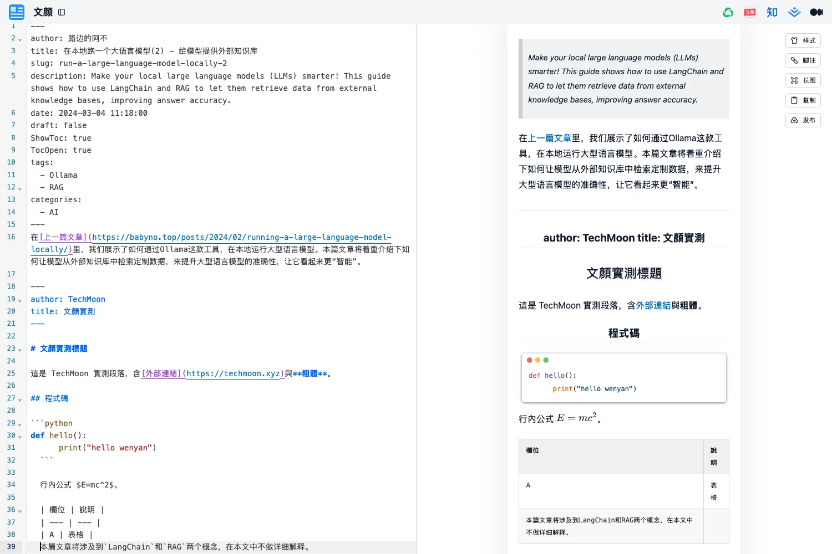The width and height of the screenshot is (832, 554).
Task: Click the 'author: TechMoon' line in editor
Action: pos(68,299)
